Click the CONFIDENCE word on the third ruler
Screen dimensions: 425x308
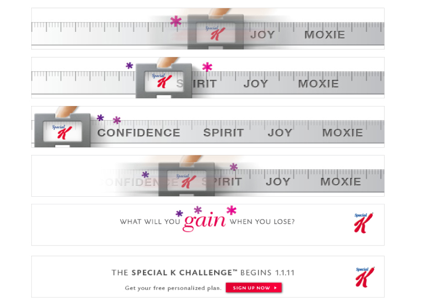[139, 133]
